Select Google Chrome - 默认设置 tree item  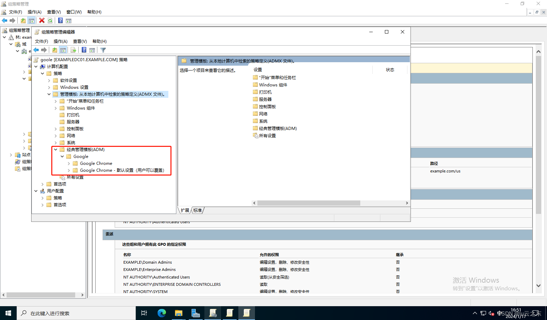pos(122,170)
